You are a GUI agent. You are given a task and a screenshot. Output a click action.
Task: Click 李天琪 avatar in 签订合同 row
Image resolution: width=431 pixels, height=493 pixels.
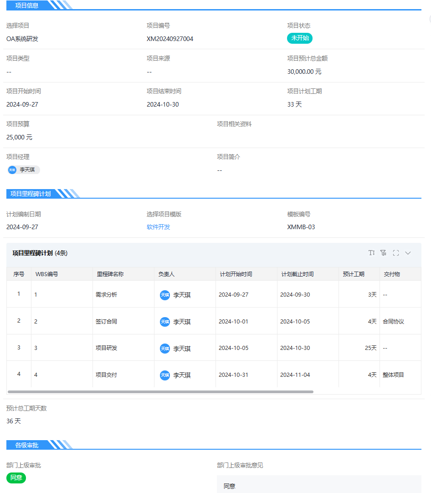click(164, 322)
